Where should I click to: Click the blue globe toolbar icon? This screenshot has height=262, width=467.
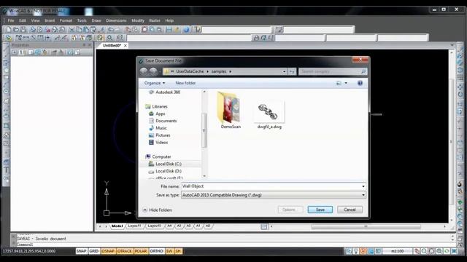(x=186, y=29)
